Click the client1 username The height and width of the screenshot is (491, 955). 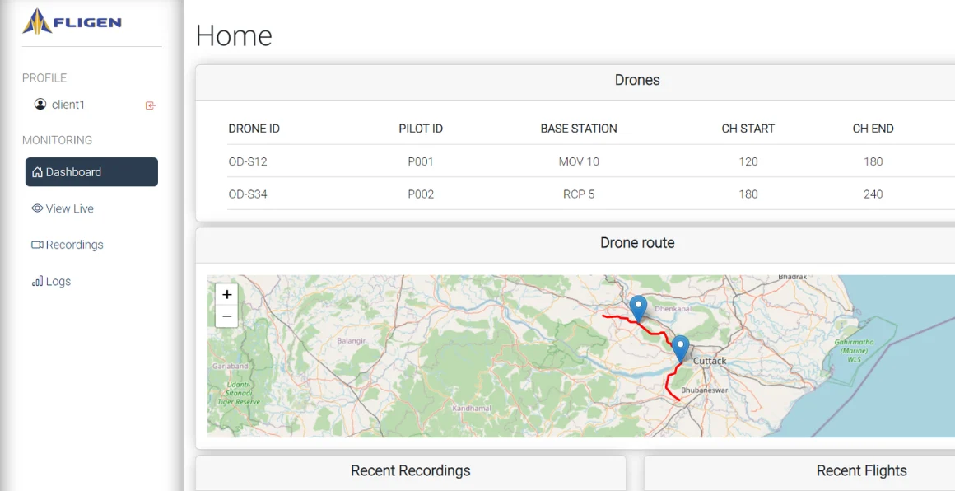(68, 105)
